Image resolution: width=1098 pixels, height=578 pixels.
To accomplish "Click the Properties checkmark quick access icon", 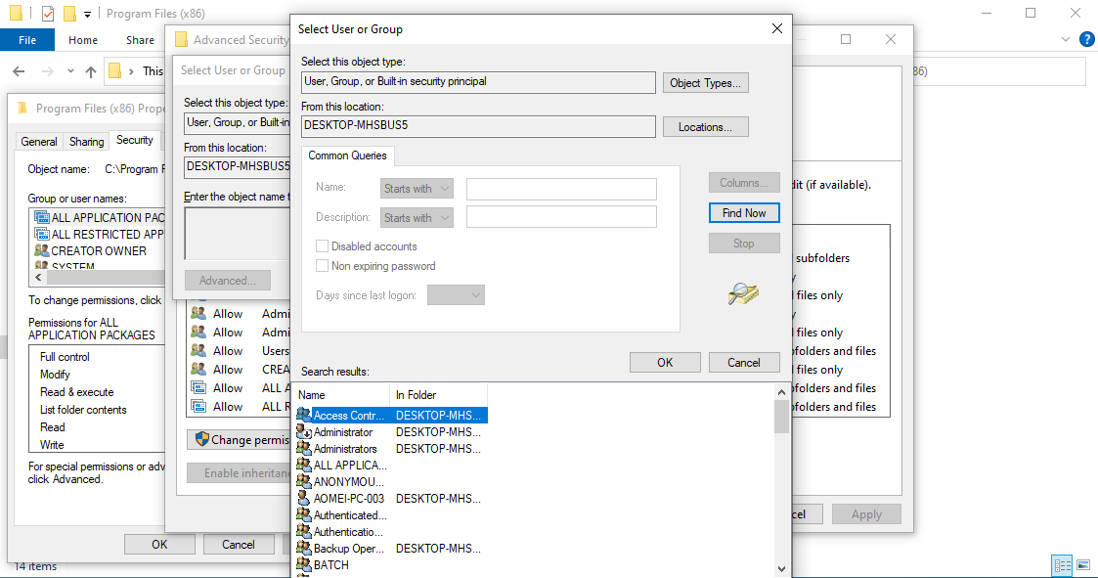I will coord(48,14).
